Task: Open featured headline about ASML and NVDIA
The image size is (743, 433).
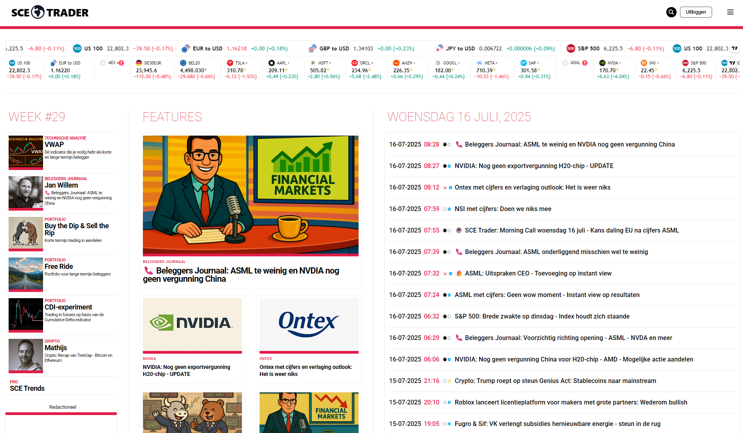Action: tap(241, 275)
